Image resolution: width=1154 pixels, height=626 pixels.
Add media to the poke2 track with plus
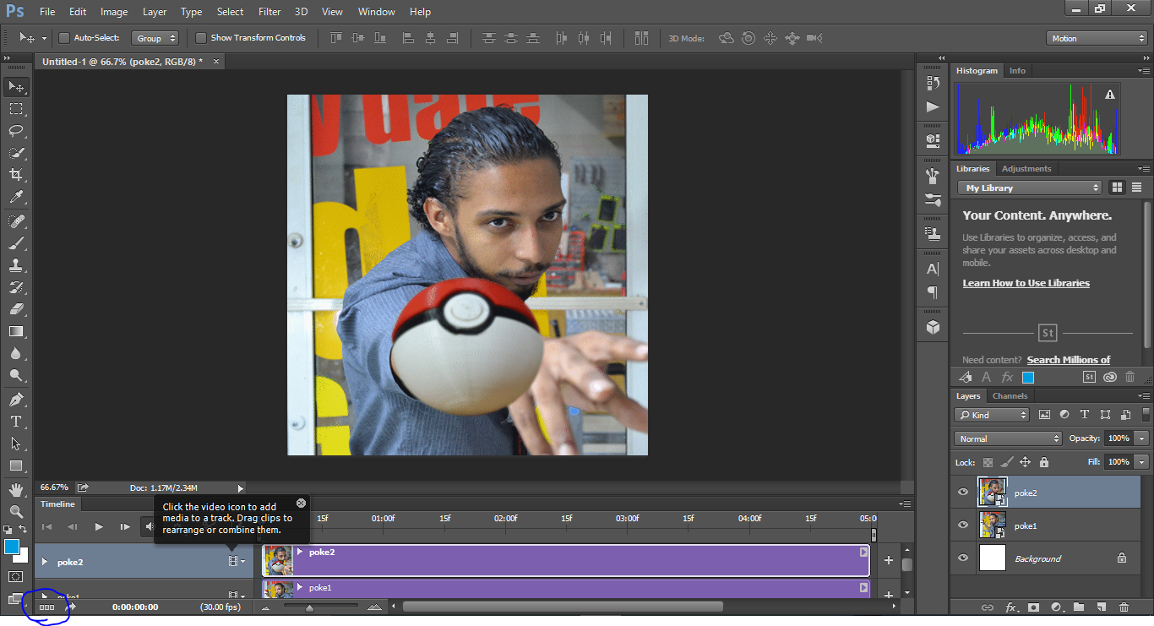(x=889, y=560)
